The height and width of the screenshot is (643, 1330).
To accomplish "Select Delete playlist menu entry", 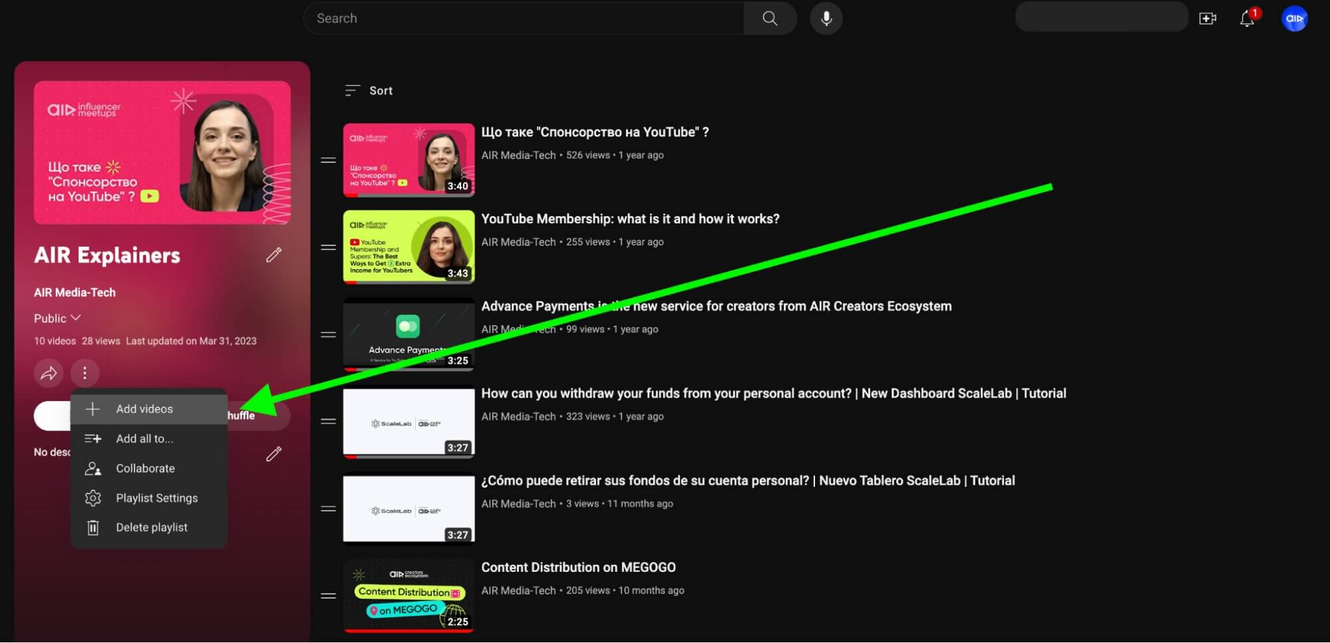I will tap(149, 527).
